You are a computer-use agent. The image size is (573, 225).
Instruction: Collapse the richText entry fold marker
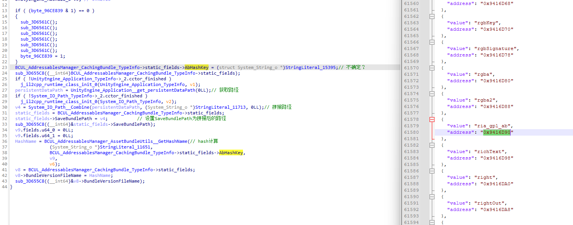coord(432,145)
